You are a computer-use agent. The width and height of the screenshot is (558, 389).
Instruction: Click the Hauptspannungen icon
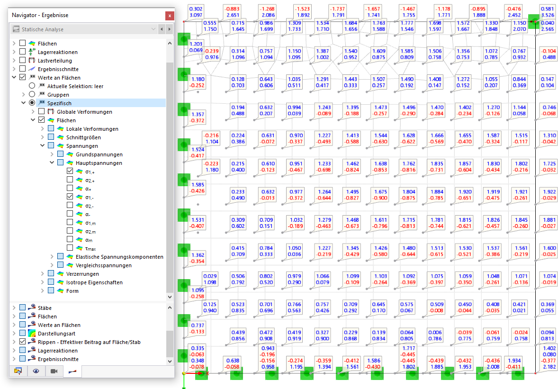pos(70,163)
